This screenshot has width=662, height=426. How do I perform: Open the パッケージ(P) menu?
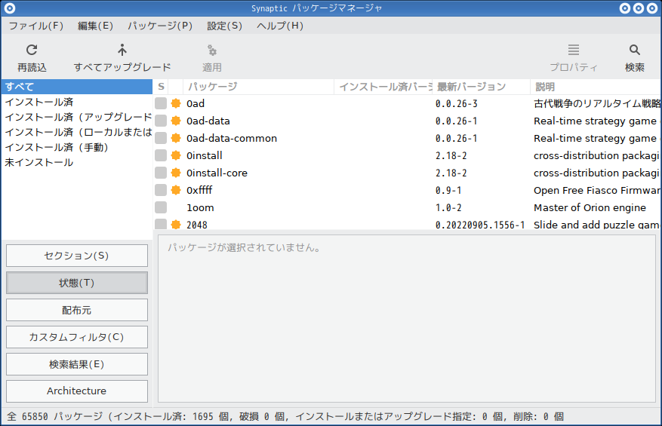pyautogui.click(x=160, y=26)
